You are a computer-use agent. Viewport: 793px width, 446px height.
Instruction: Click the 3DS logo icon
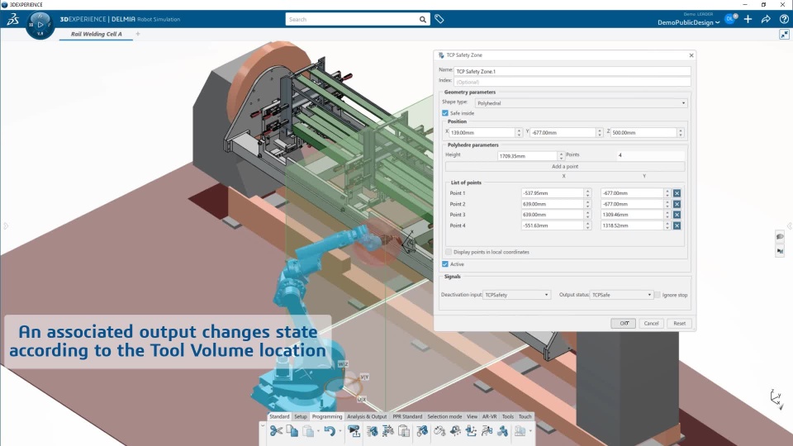[x=12, y=19]
